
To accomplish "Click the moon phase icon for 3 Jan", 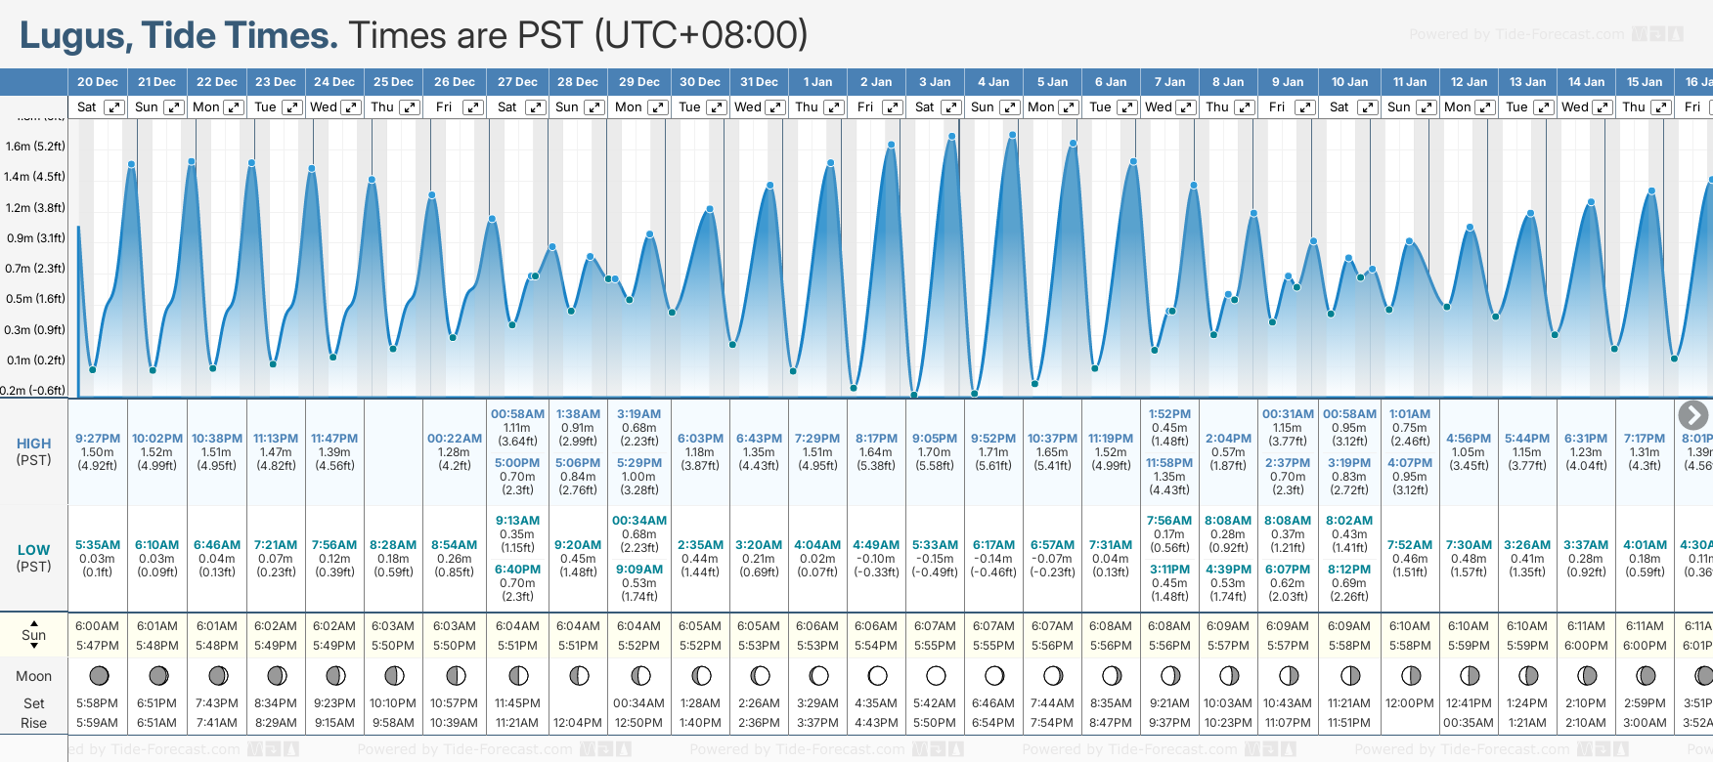I will pos(936,675).
